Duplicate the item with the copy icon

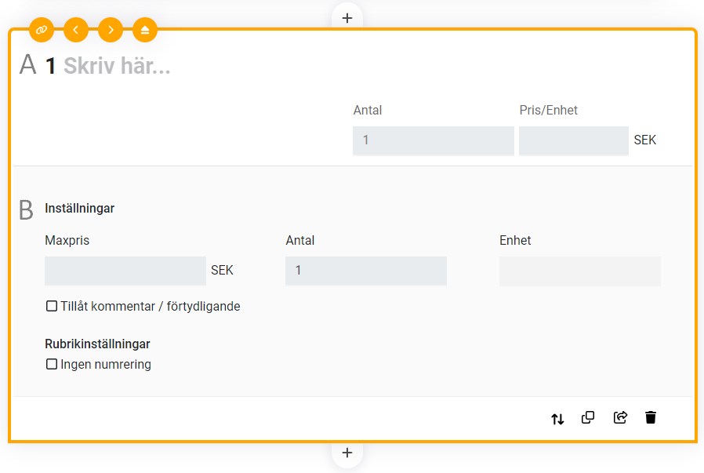(x=588, y=417)
